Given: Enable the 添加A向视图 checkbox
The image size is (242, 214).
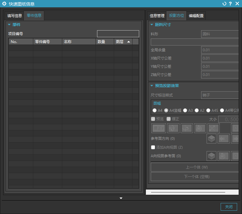Looking at the screenshot, I should [153, 147].
